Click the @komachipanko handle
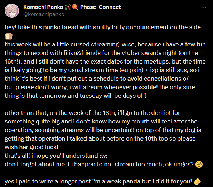 tap(44, 14)
